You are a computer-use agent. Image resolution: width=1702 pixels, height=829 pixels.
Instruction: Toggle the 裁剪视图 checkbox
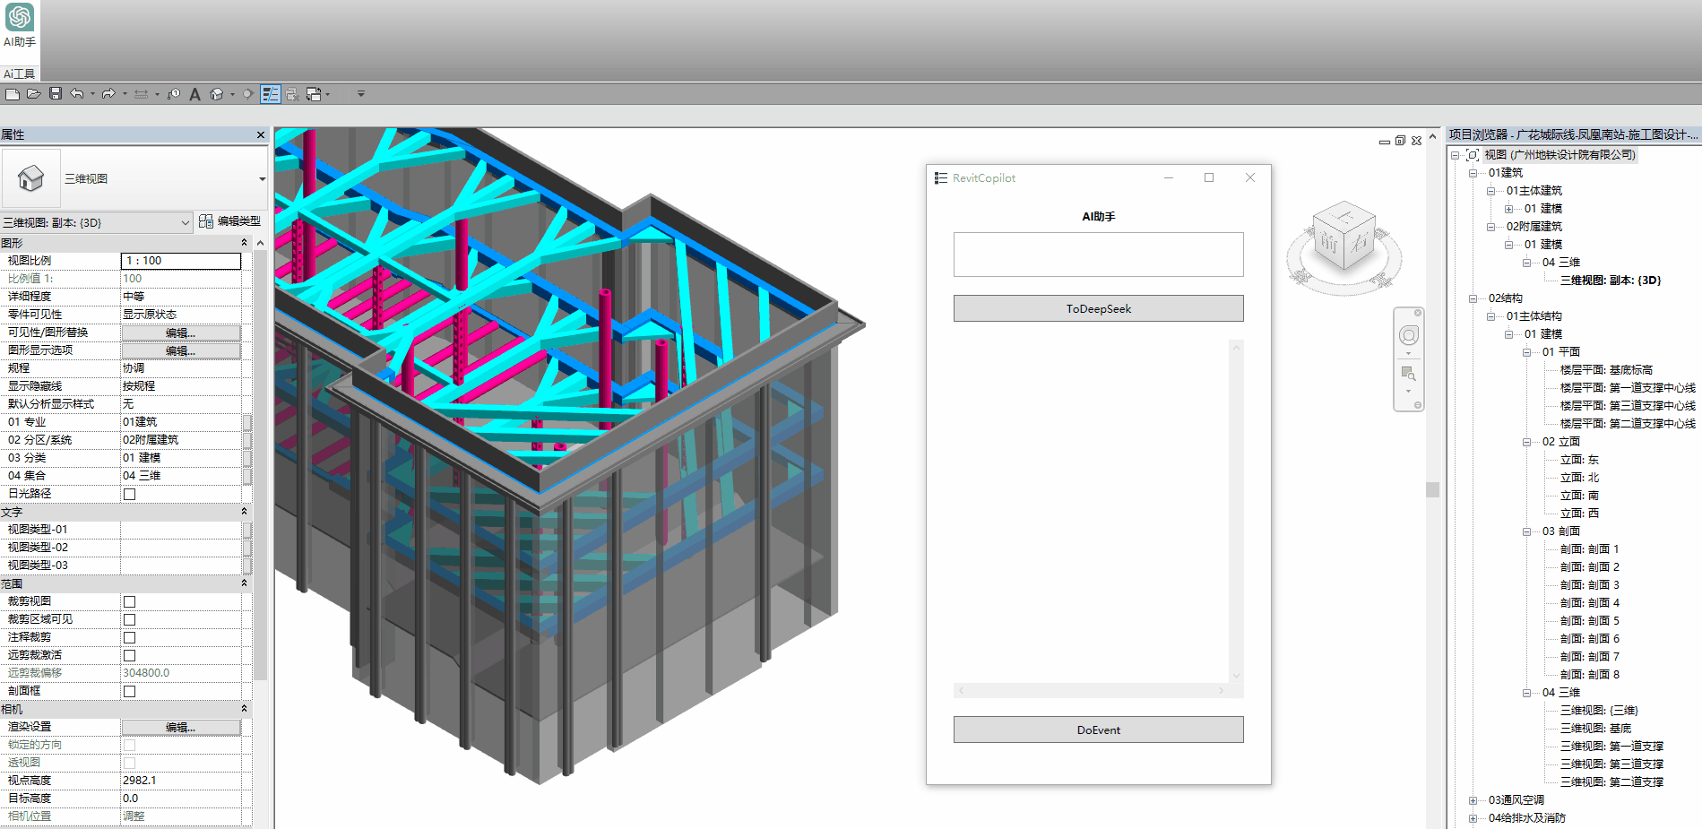[x=130, y=601]
